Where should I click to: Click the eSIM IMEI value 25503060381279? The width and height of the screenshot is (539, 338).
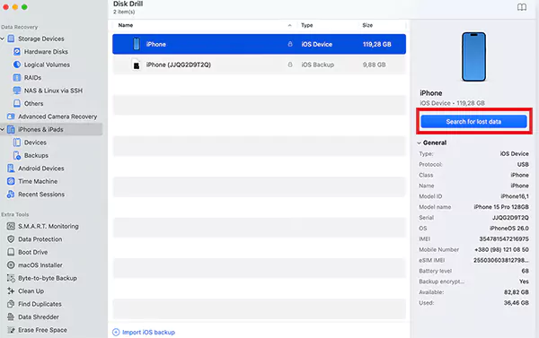click(x=501, y=260)
